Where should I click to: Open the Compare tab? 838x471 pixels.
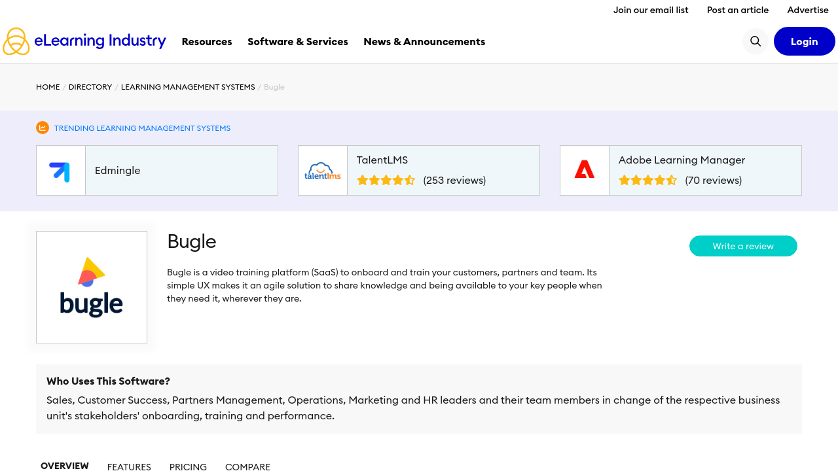(247, 466)
